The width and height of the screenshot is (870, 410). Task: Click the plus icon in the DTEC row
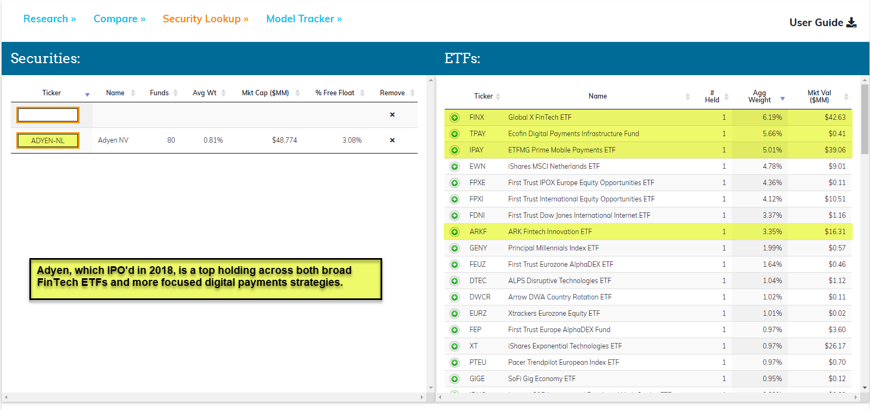pyautogui.click(x=455, y=281)
